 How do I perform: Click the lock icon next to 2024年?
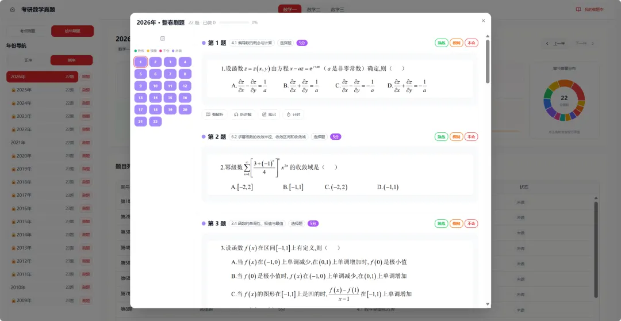click(13, 103)
